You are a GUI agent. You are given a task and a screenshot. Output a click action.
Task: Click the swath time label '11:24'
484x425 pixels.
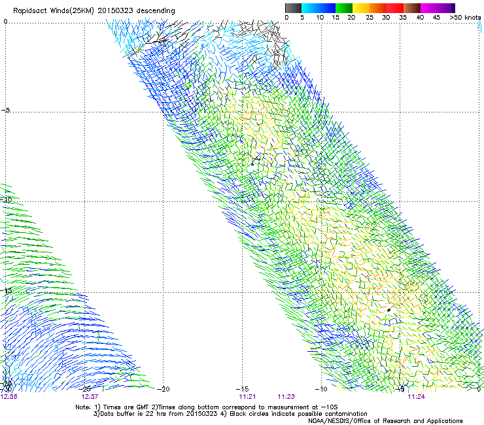417,397
